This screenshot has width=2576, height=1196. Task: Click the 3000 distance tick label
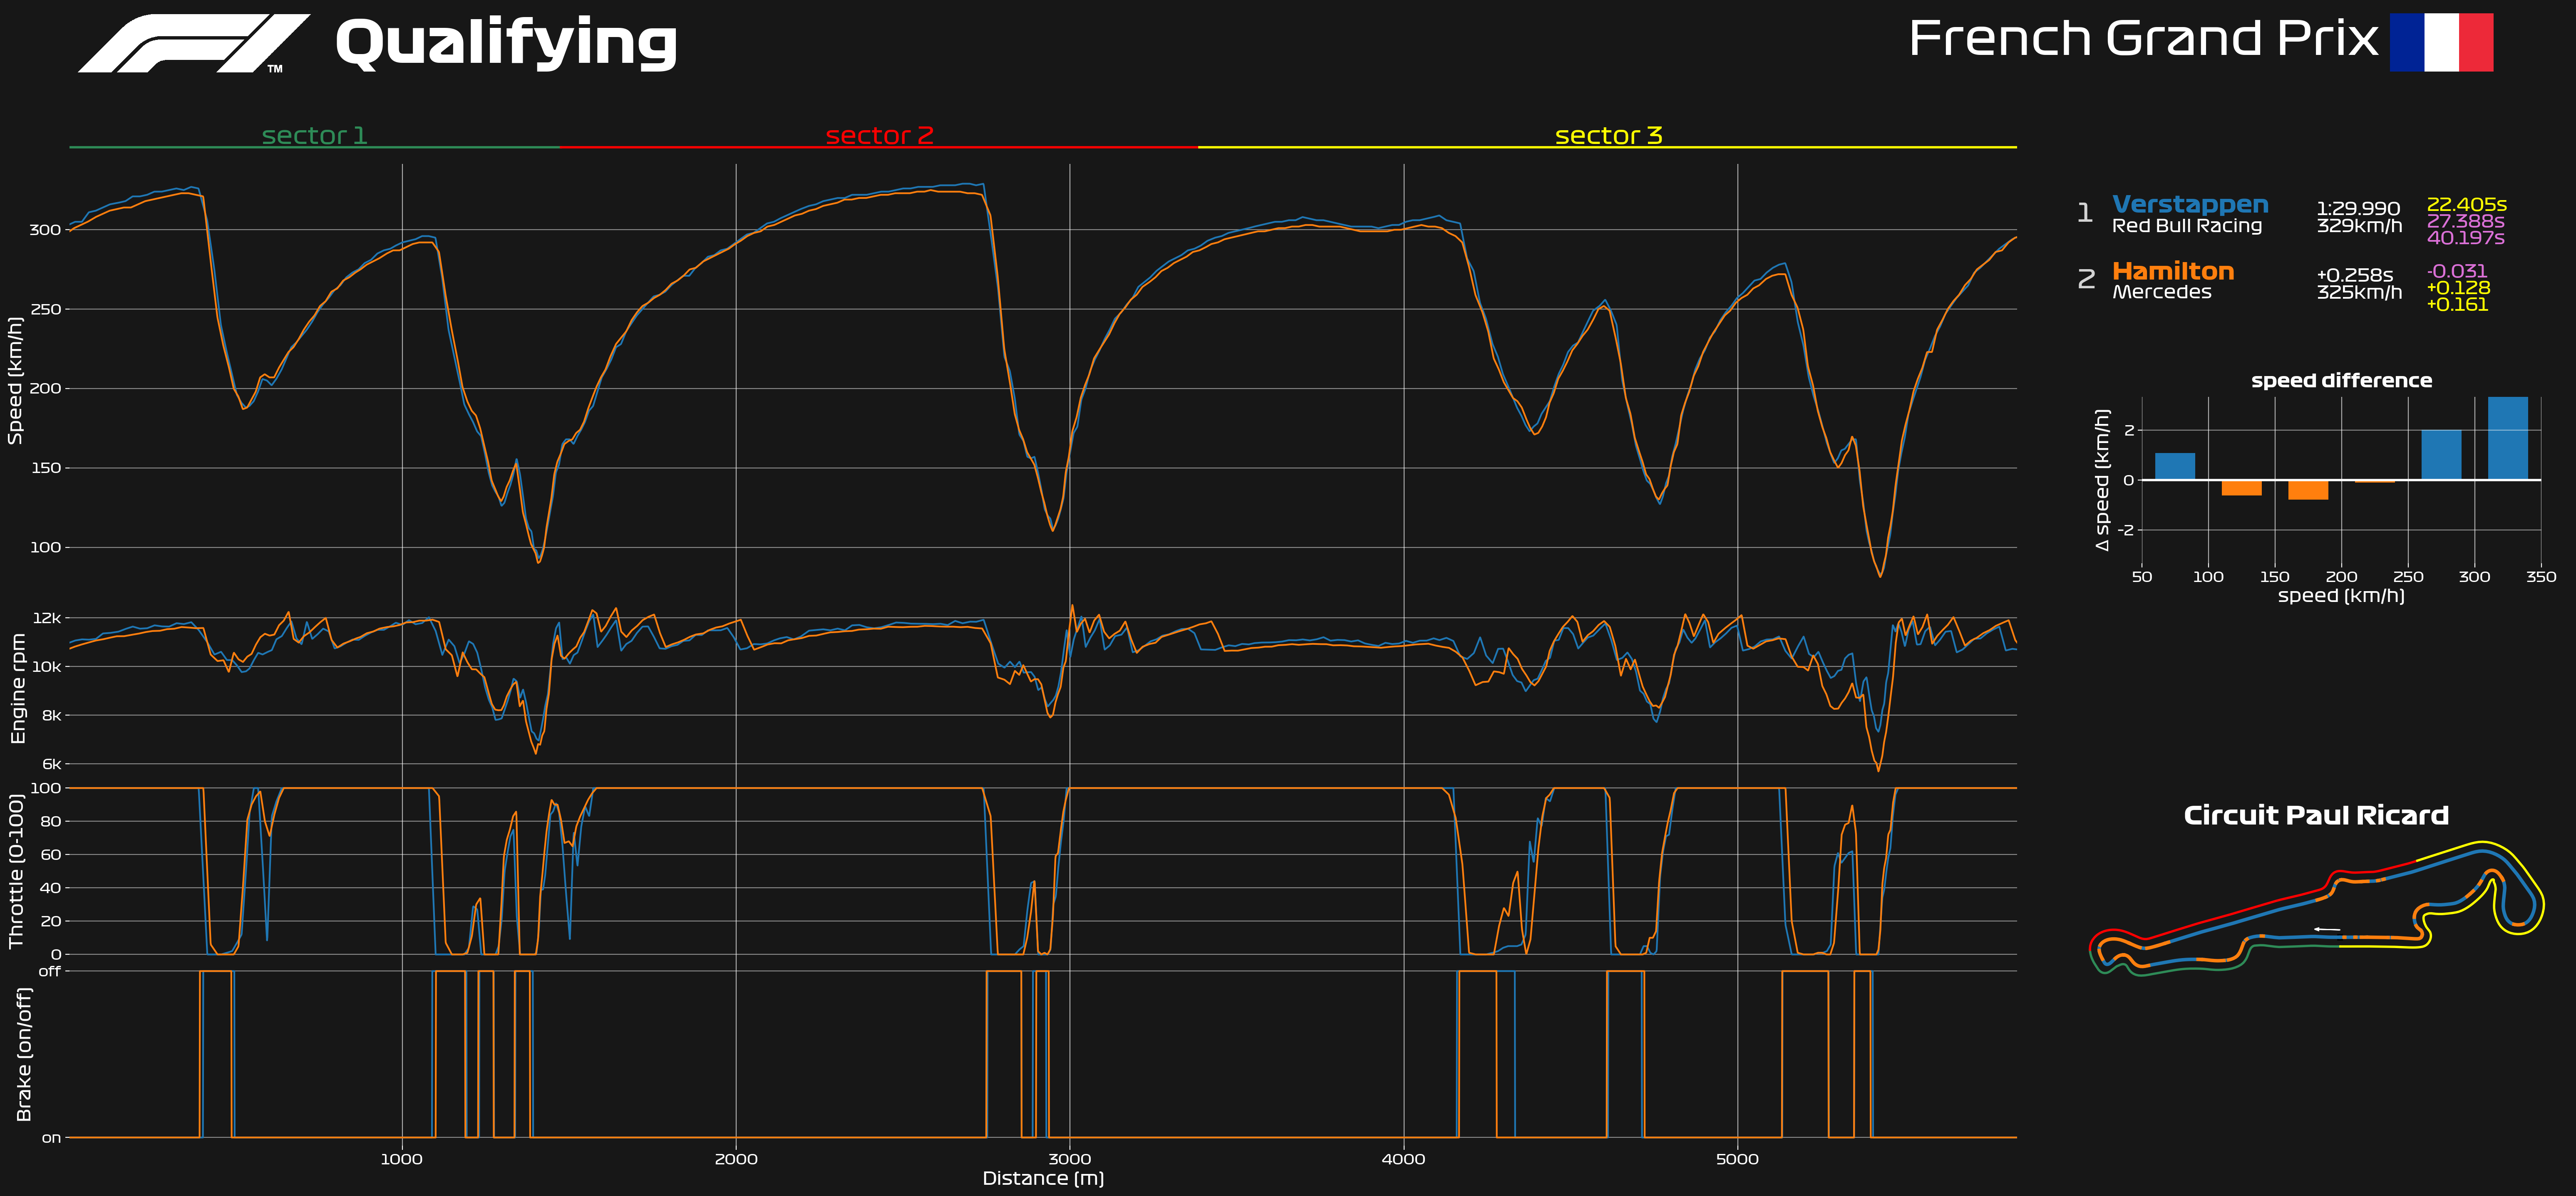click(x=1069, y=1159)
